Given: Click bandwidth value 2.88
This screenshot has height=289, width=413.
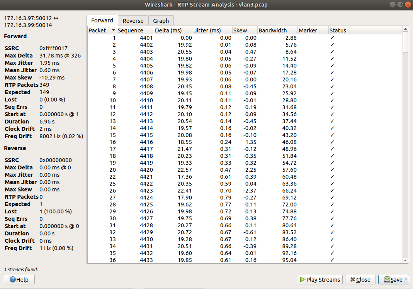Looking at the screenshot, I should pyautogui.click(x=291, y=38).
